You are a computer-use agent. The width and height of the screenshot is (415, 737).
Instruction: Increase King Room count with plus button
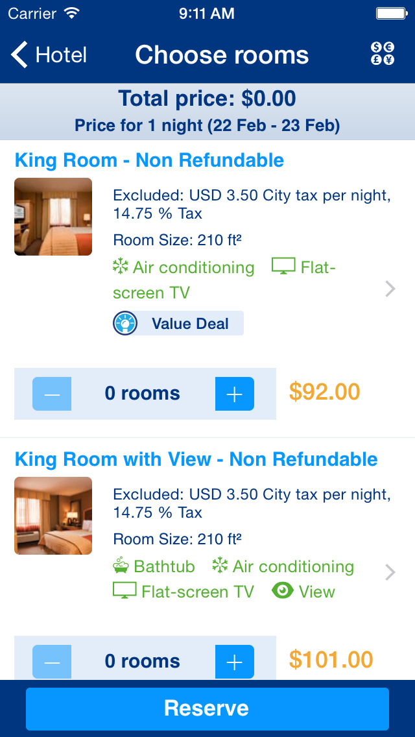[x=233, y=394]
